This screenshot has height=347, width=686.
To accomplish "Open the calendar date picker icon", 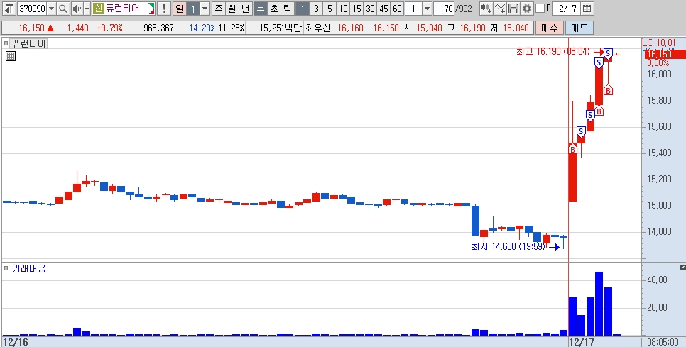I will coord(587,9).
